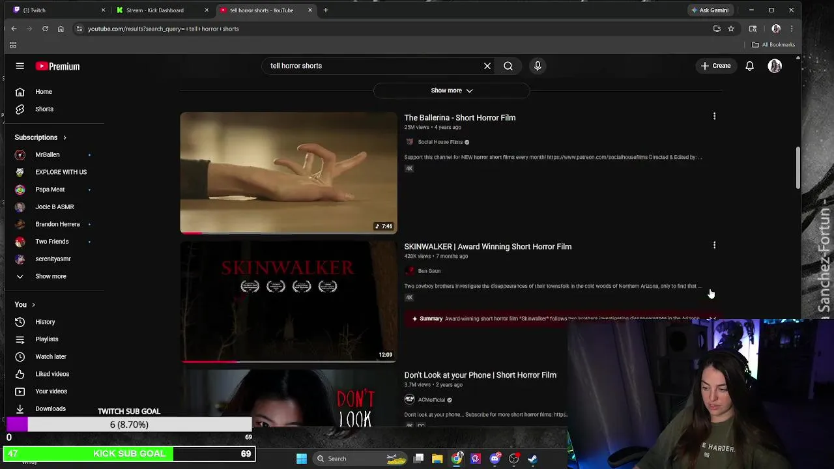Image resolution: width=834 pixels, height=469 pixels.
Task: Expand the Subscriptions section heading
Action: point(40,137)
